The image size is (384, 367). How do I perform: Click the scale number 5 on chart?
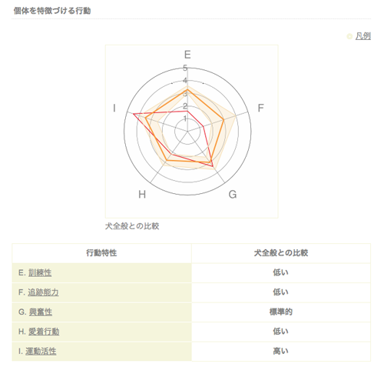(x=185, y=68)
